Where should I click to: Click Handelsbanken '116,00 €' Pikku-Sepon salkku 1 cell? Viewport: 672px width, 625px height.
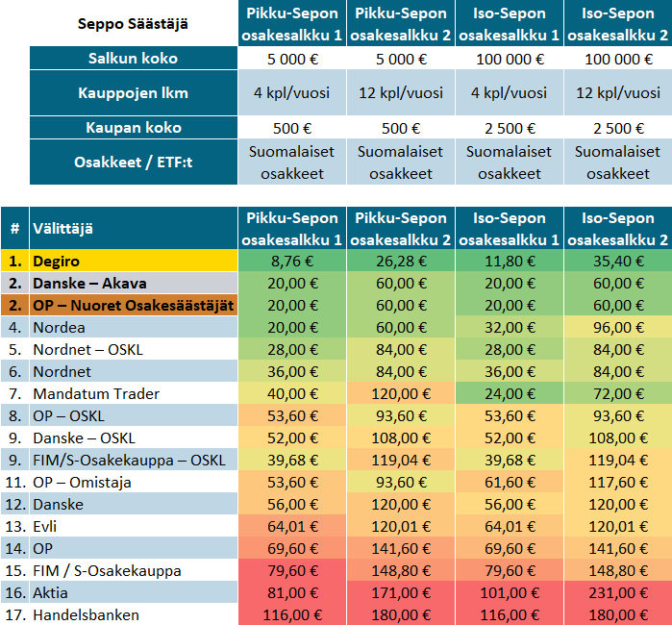pos(292,614)
